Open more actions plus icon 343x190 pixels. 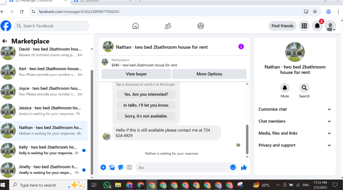point(103,168)
